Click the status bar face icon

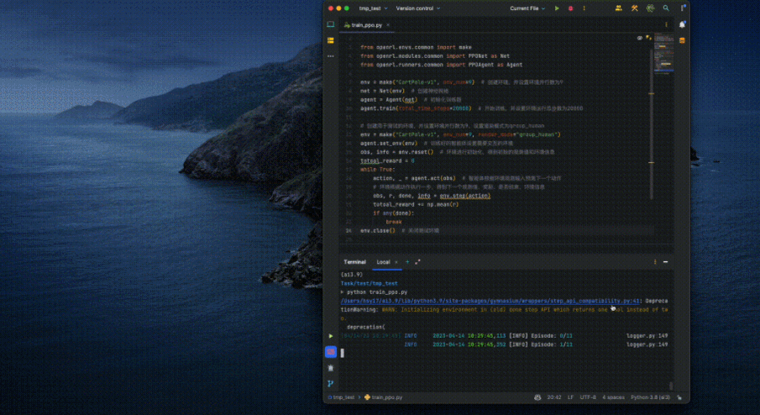click(537, 397)
